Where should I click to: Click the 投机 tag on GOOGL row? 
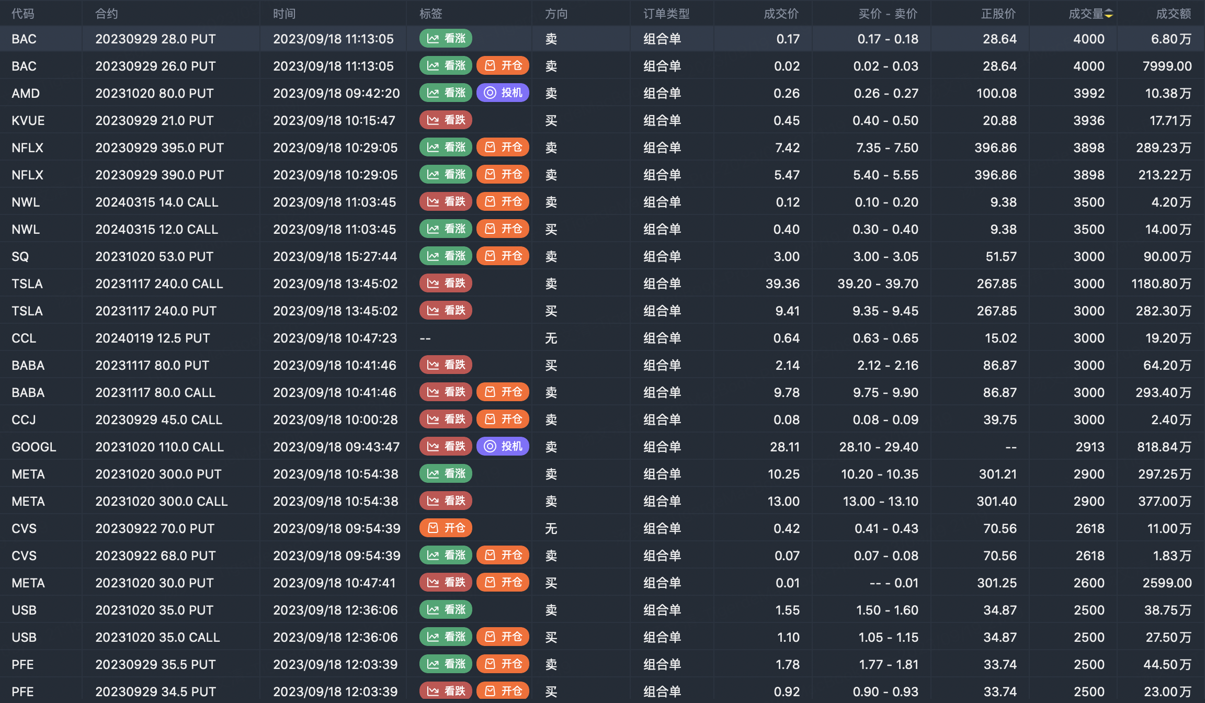click(x=503, y=447)
